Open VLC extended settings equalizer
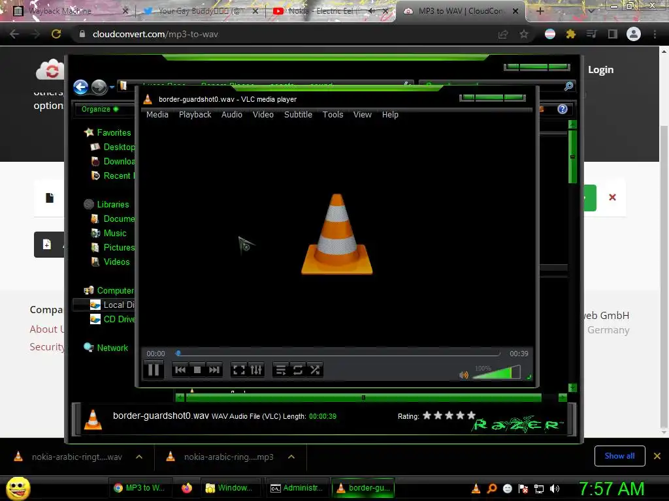This screenshot has height=501, width=669. 256,370
